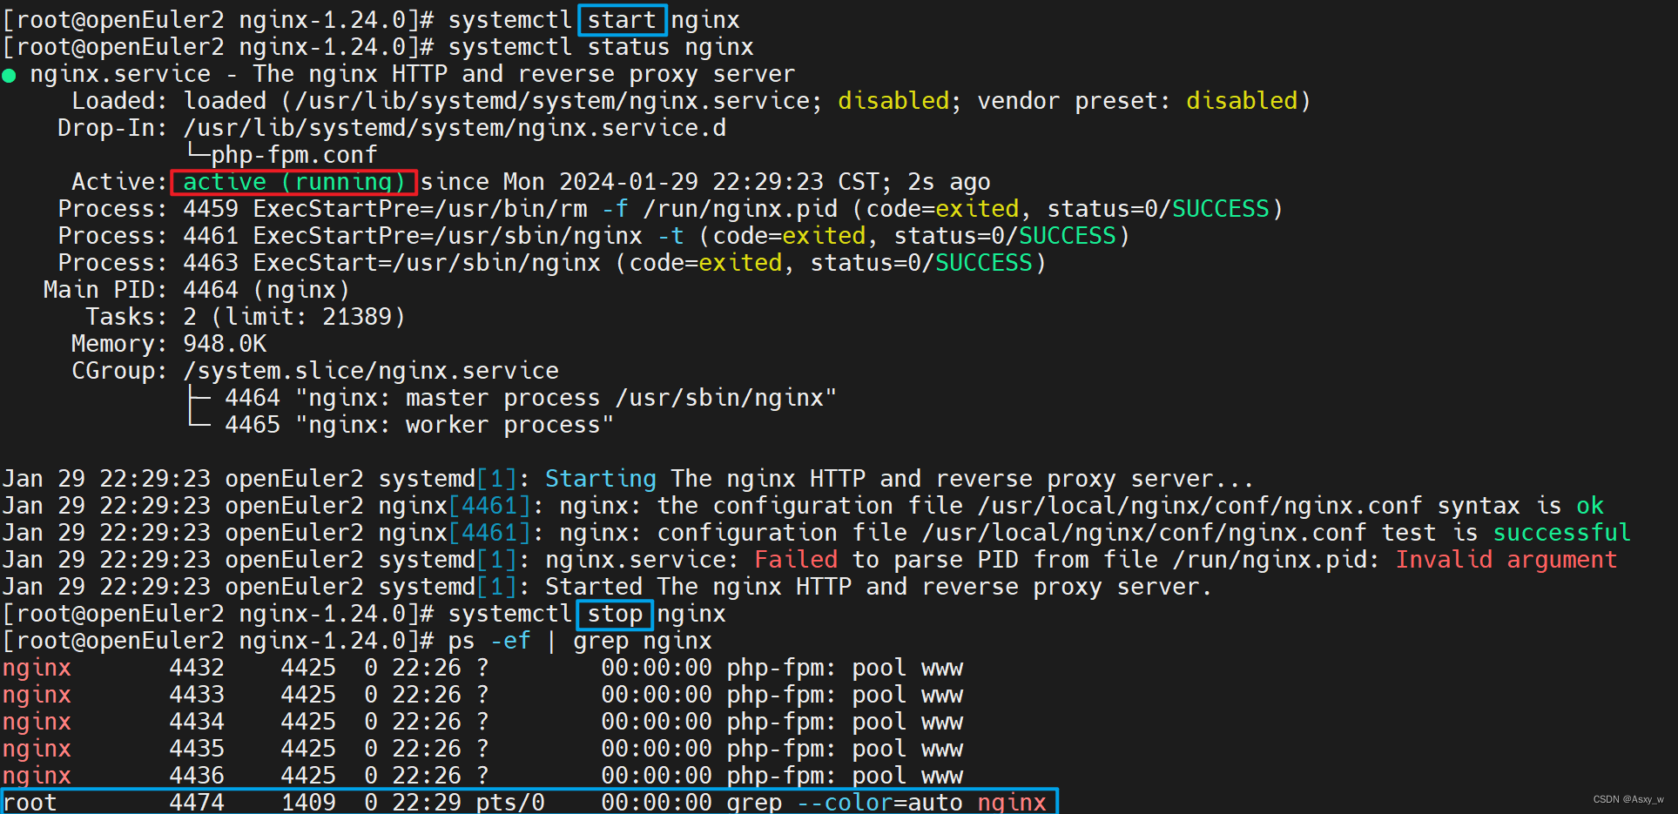Click the boxed "start" word in systemctl command
1678x814 pixels.
pos(622,20)
